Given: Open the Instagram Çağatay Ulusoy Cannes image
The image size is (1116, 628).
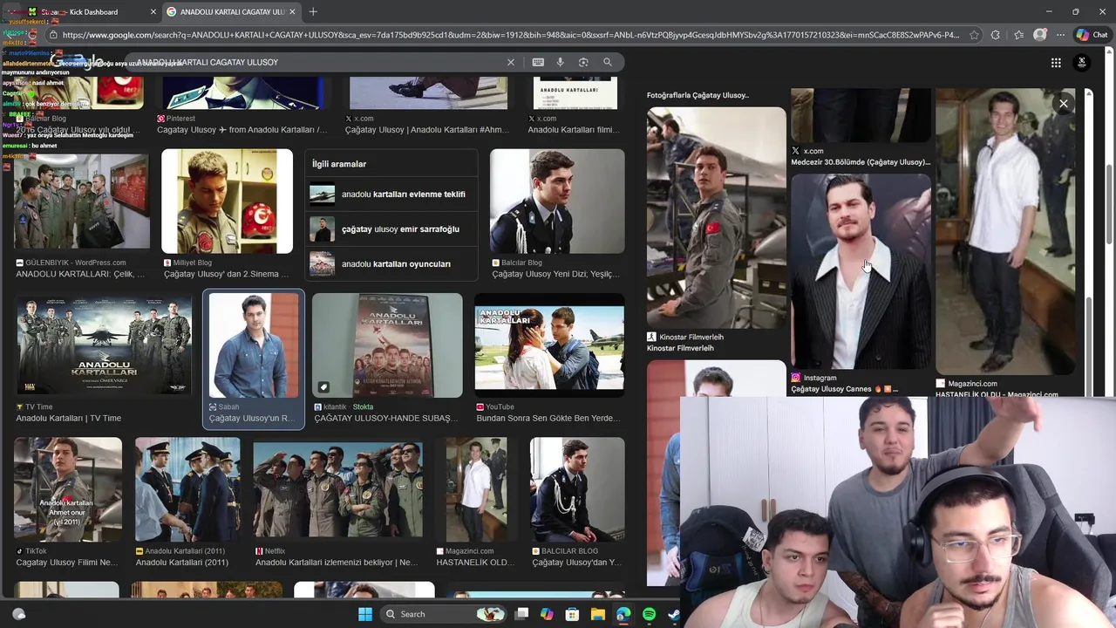Looking at the screenshot, I should (861, 271).
